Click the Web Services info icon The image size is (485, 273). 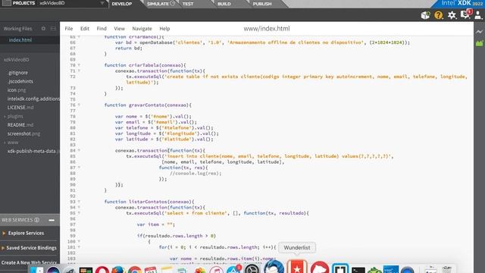tap(37, 220)
